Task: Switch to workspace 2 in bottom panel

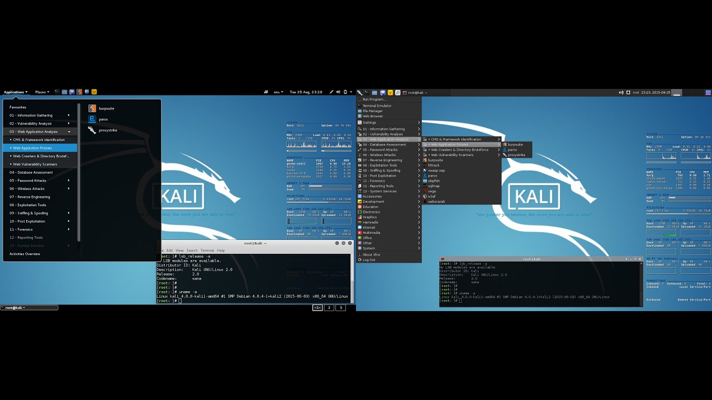Action: pos(329,307)
